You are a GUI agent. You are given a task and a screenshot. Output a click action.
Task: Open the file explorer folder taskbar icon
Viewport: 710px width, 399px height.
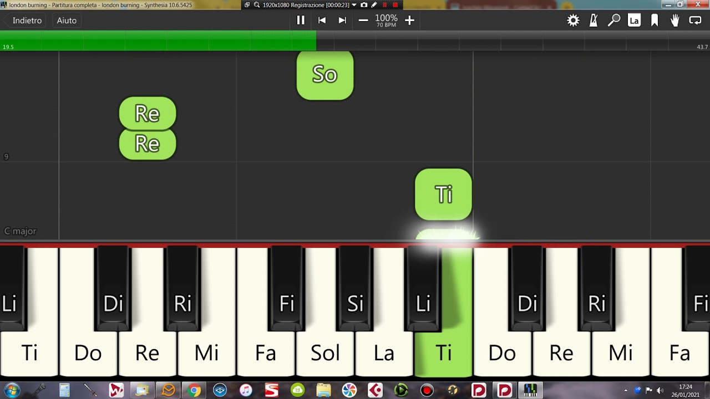click(x=323, y=391)
